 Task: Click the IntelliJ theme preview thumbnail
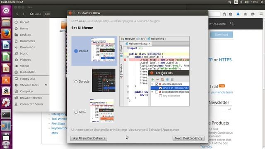pos(103,50)
